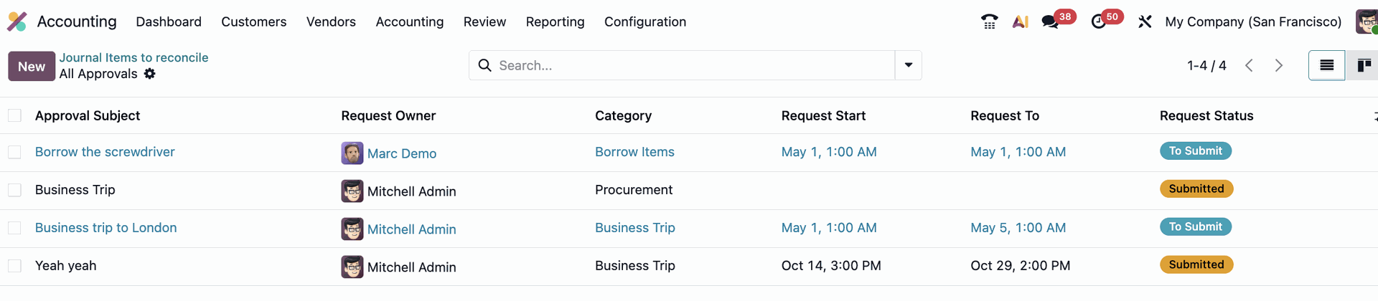Check the Yeah yeah row checkbox
This screenshot has width=1378, height=301.
point(14,266)
